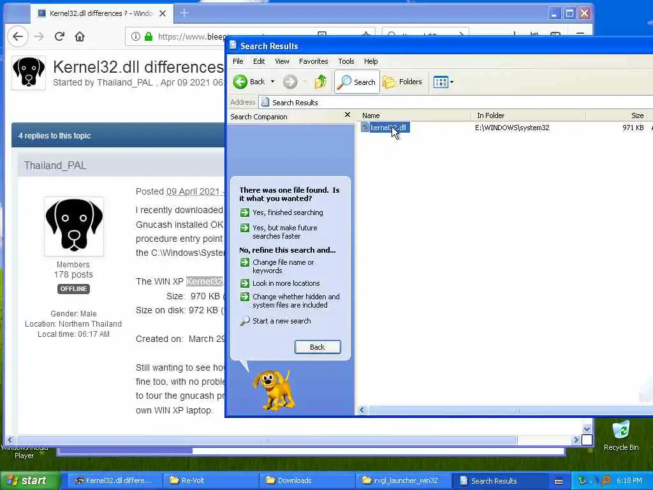The width and height of the screenshot is (653, 490).
Task: Go back in the Firefox browser
Action: 17,36
